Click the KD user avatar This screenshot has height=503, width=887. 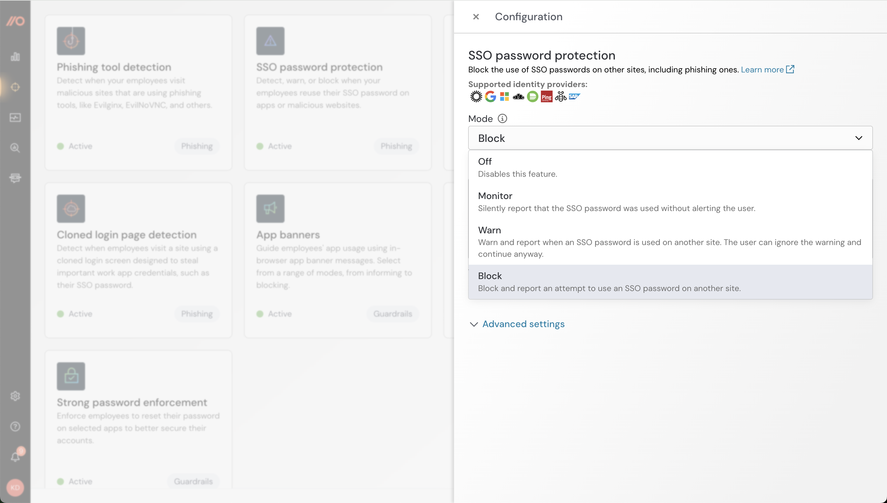click(x=15, y=487)
